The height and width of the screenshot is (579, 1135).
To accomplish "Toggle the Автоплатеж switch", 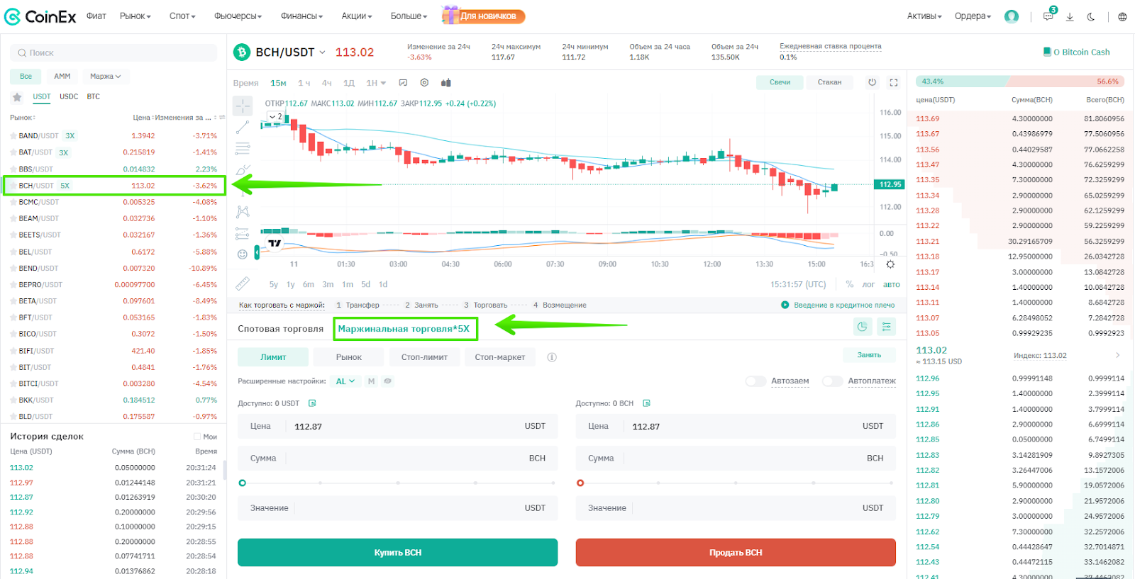I will pyautogui.click(x=832, y=381).
